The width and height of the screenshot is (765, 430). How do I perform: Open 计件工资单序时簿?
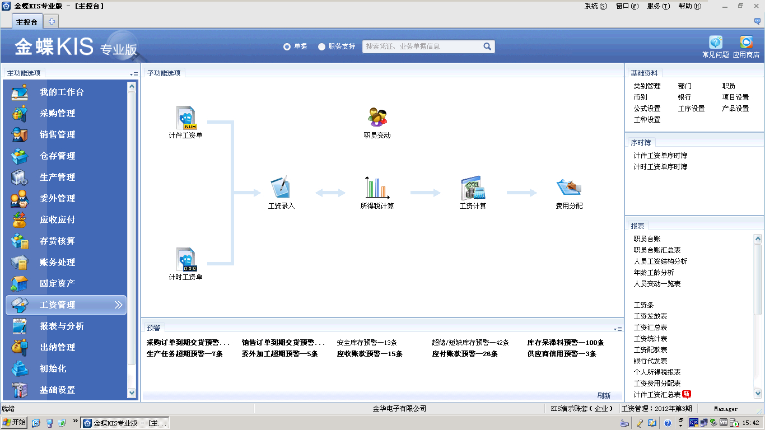click(x=660, y=156)
